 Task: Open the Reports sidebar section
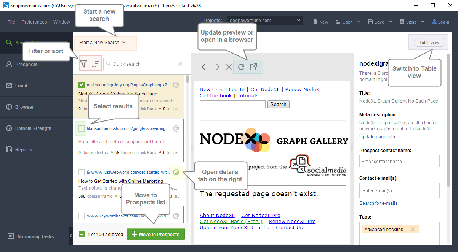click(37, 150)
